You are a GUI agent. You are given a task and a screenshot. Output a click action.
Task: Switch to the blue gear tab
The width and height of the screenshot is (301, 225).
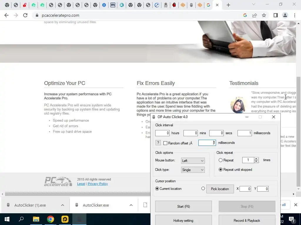tap(104, 5)
